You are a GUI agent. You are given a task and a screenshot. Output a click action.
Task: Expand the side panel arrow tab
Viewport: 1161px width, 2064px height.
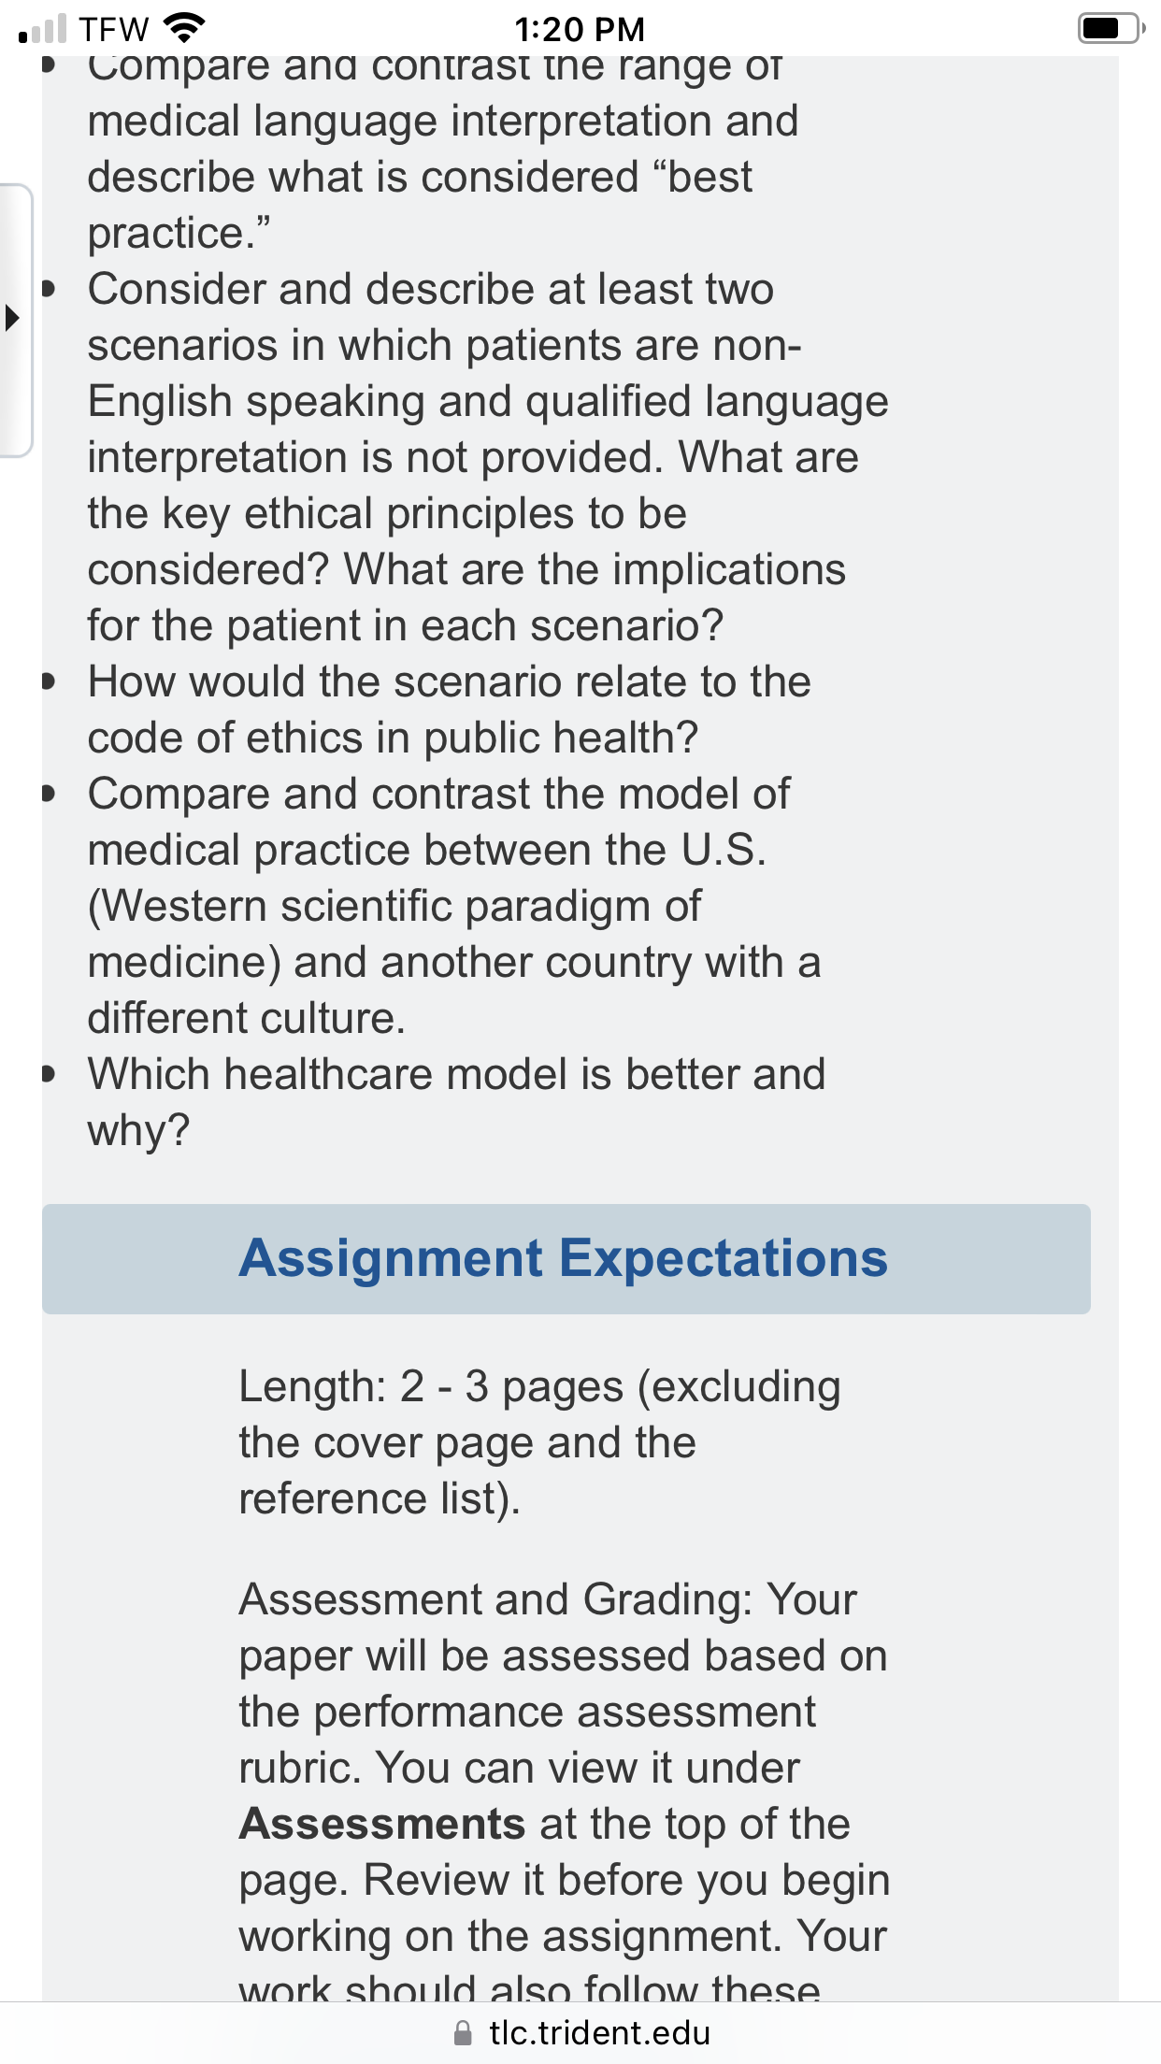click(x=14, y=319)
